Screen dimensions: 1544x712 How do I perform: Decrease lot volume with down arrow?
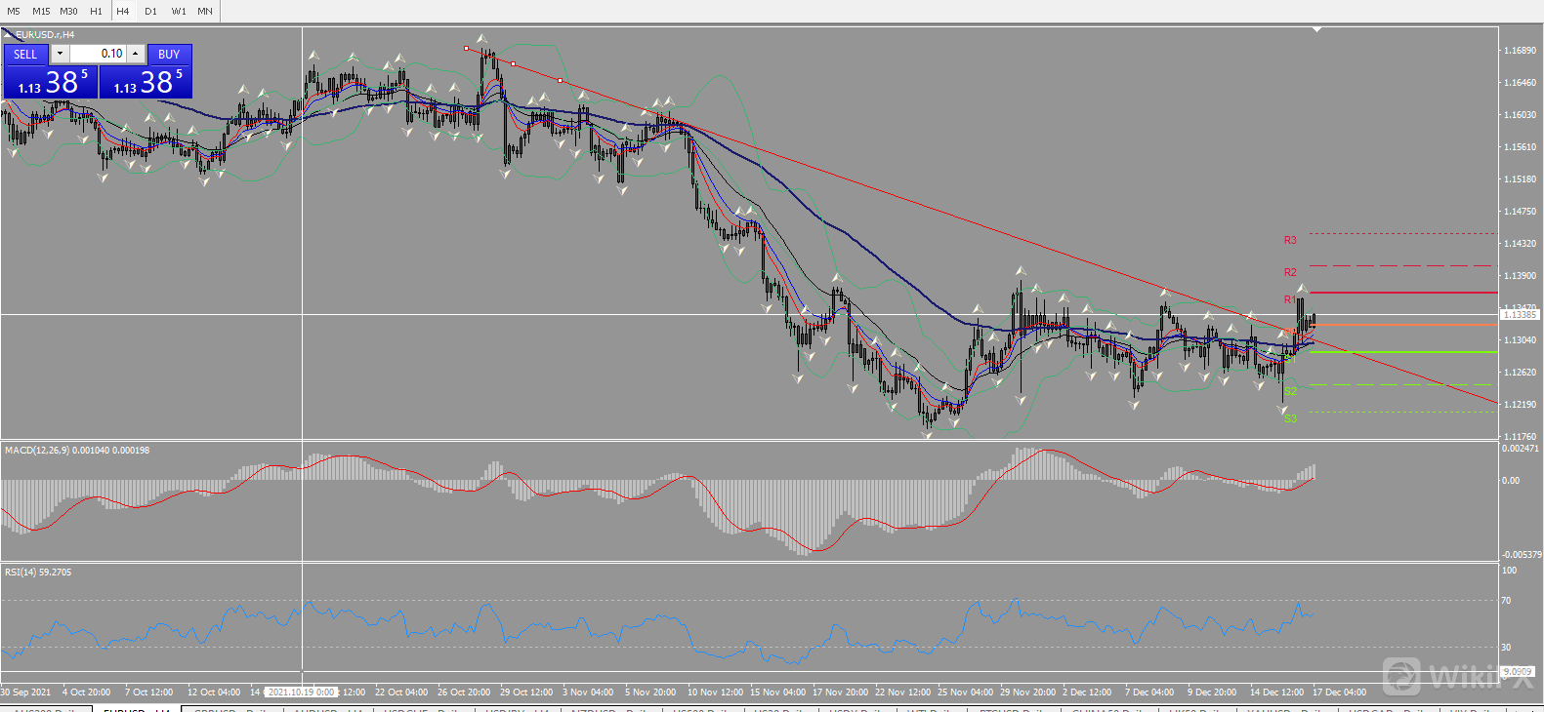tap(60, 54)
